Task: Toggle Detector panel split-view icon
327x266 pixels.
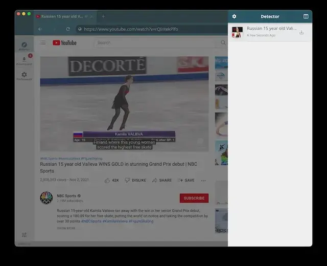Action: [x=306, y=16]
